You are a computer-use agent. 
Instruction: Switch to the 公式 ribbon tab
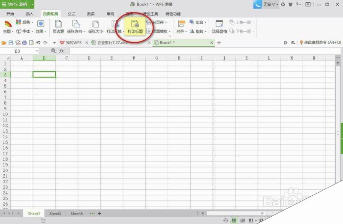[x=71, y=14]
